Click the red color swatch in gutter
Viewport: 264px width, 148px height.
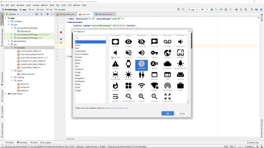tap(61, 32)
